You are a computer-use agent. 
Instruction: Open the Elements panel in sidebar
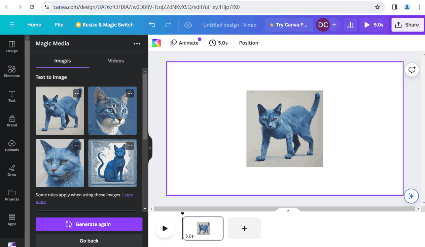pos(12,71)
